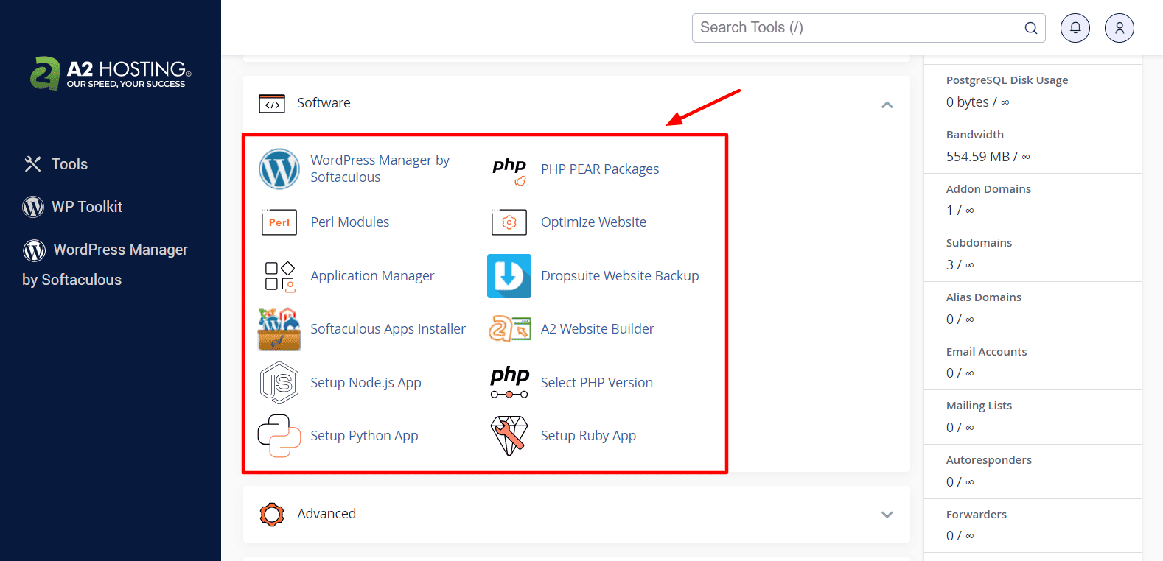Open the user account menu icon
Image resolution: width=1163 pixels, height=561 pixels.
point(1119,28)
